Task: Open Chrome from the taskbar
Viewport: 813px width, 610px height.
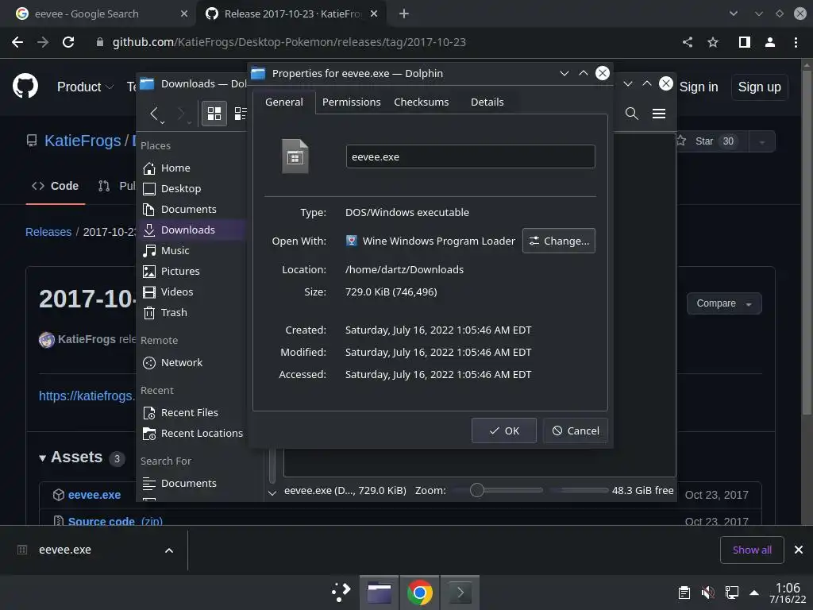Action: (419, 592)
